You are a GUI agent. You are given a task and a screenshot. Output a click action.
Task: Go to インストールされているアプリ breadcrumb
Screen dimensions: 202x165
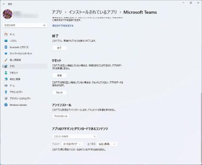coord(93,12)
